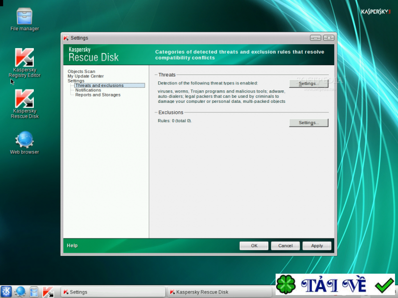Open the Notifications settings page

88,90
